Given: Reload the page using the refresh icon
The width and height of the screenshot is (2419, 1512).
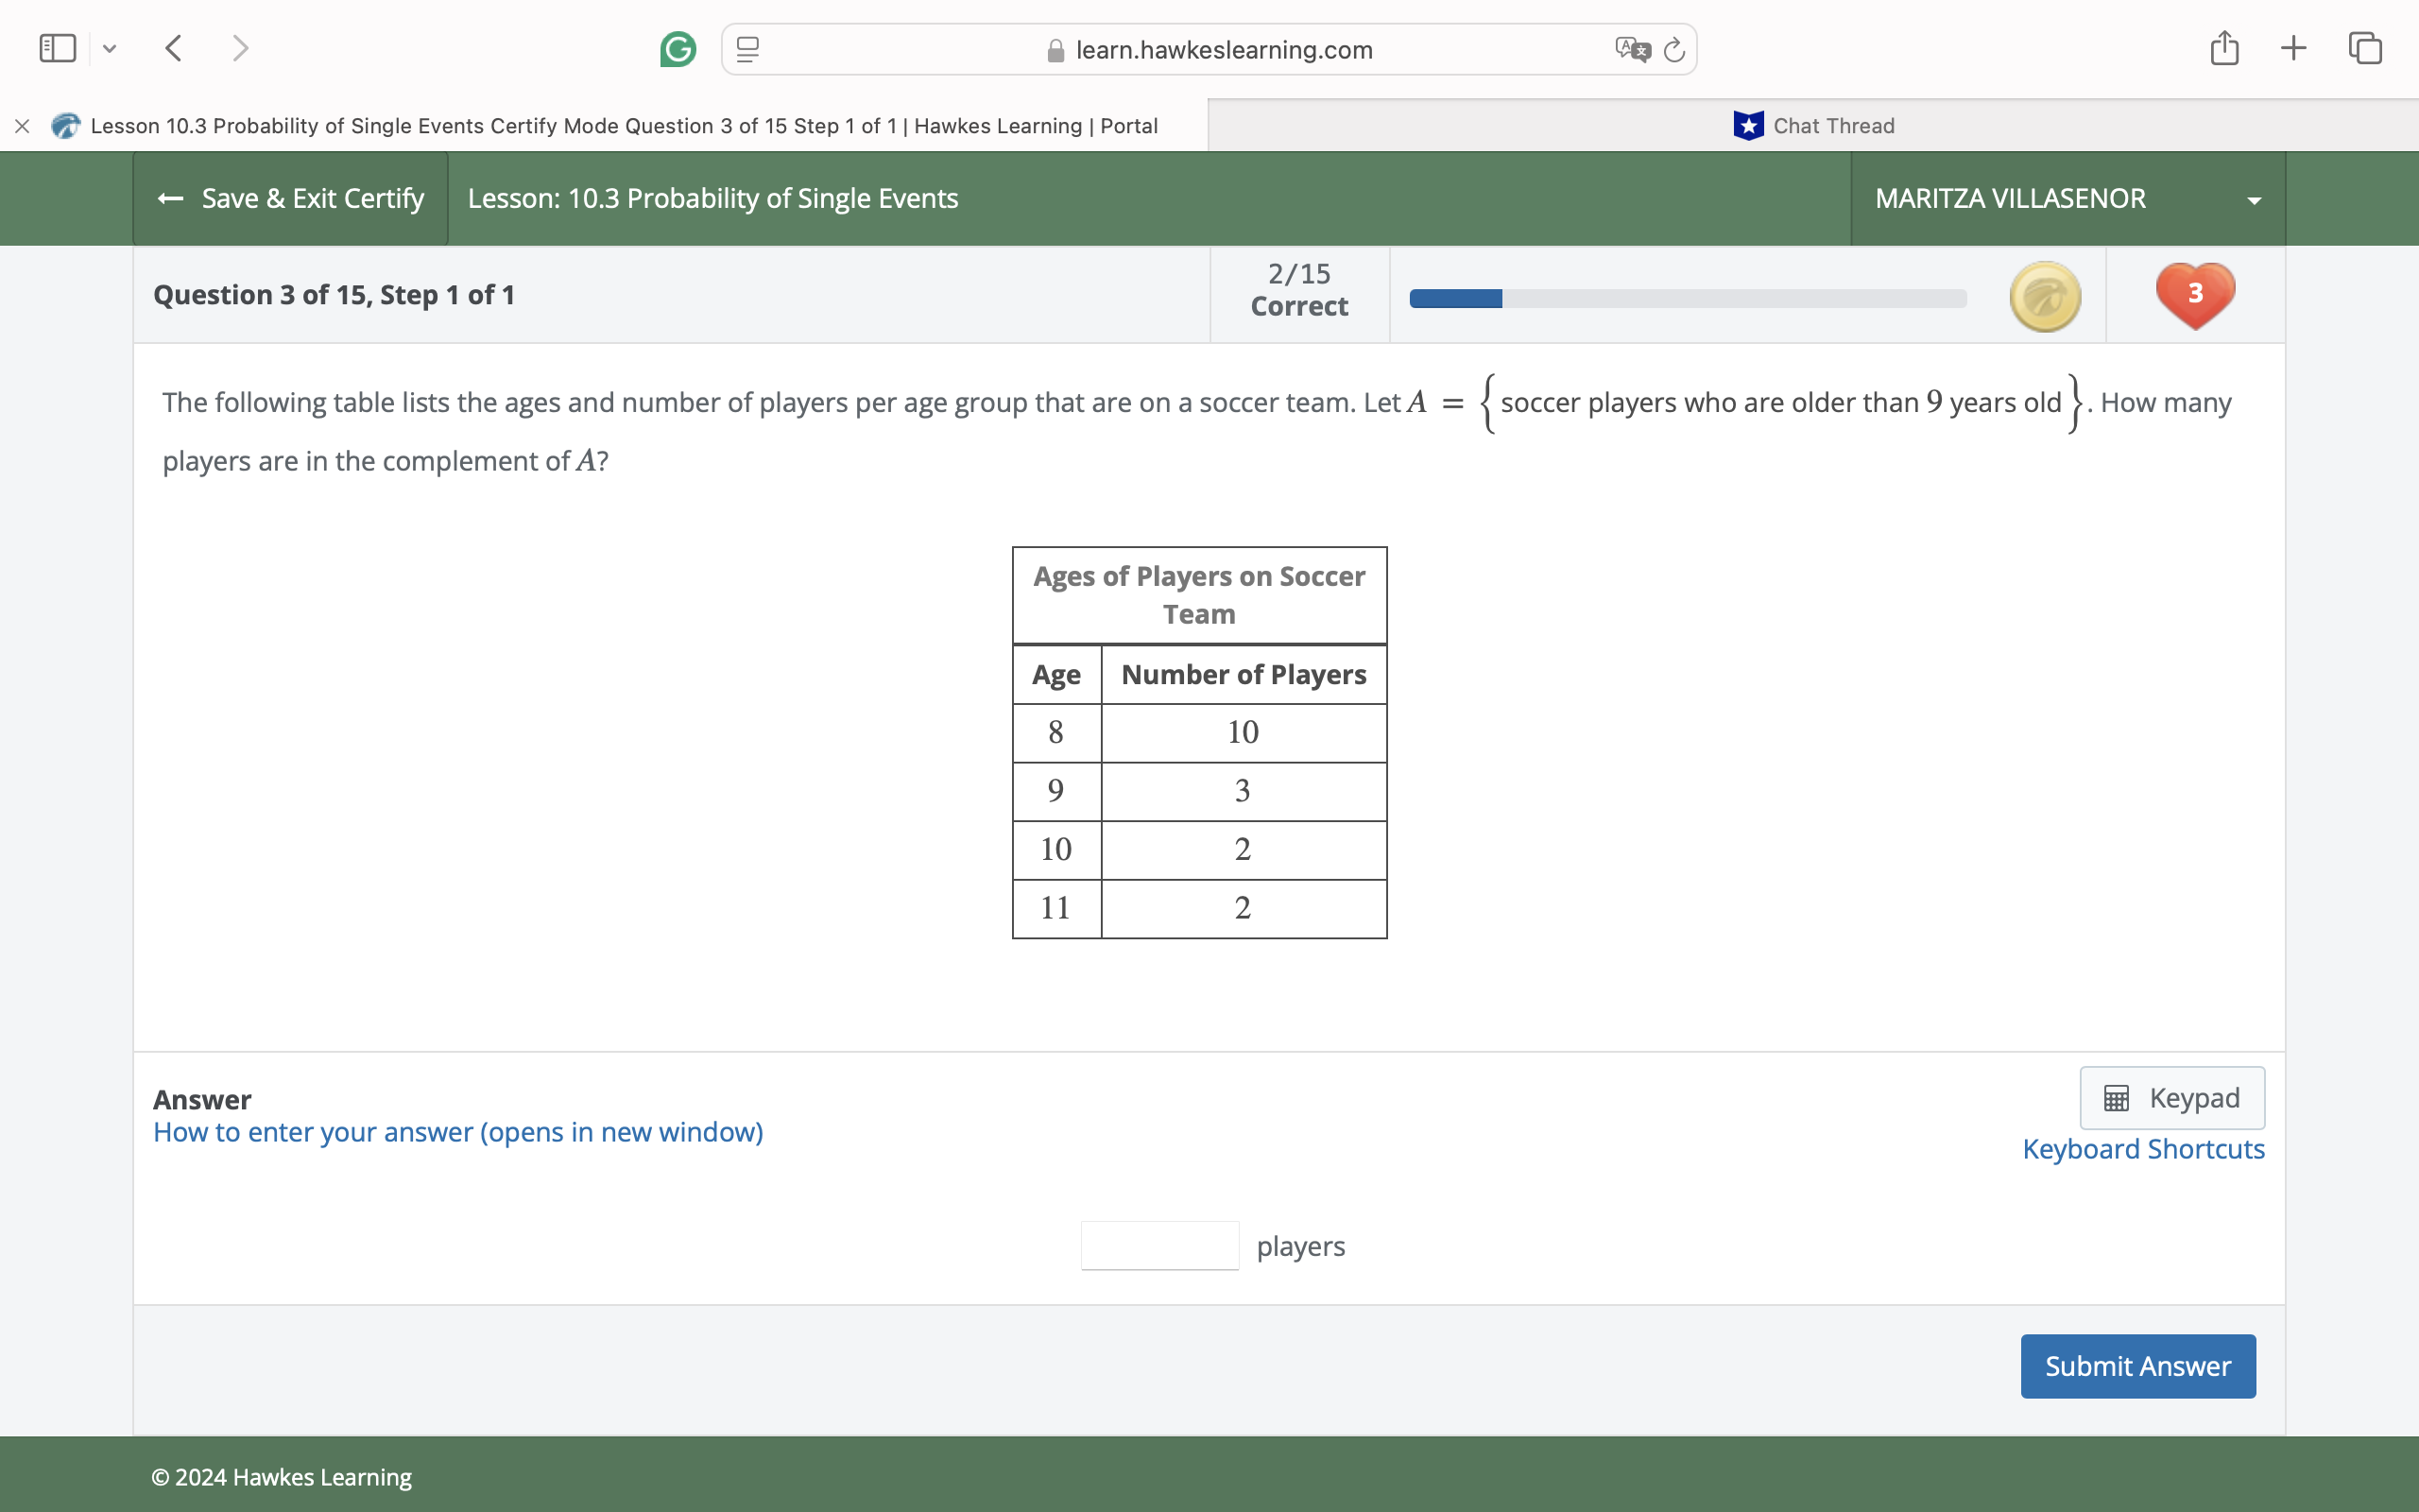Looking at the screenshot, I should tap(1673, 49).
